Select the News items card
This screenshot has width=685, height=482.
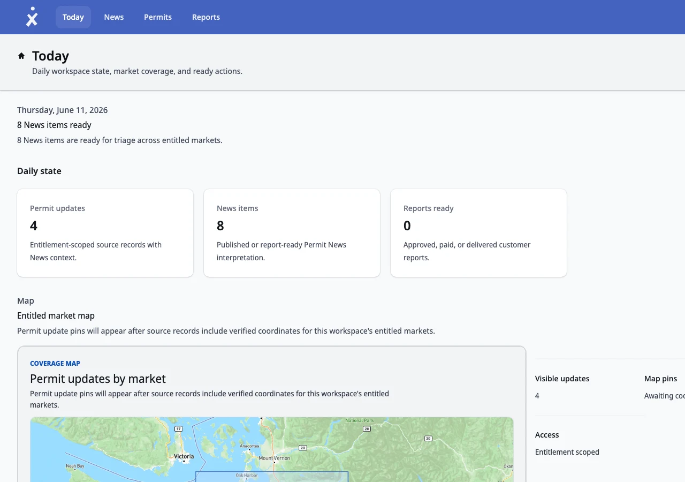click(292, 233)
